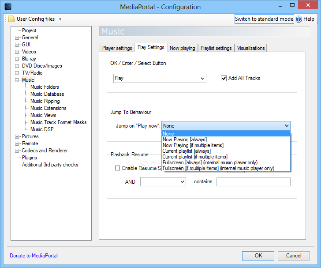This screenshot has height=268, width=321.
Task: Toggle the Add All Tracks checkbox
Action: click(x=224, y=78)
